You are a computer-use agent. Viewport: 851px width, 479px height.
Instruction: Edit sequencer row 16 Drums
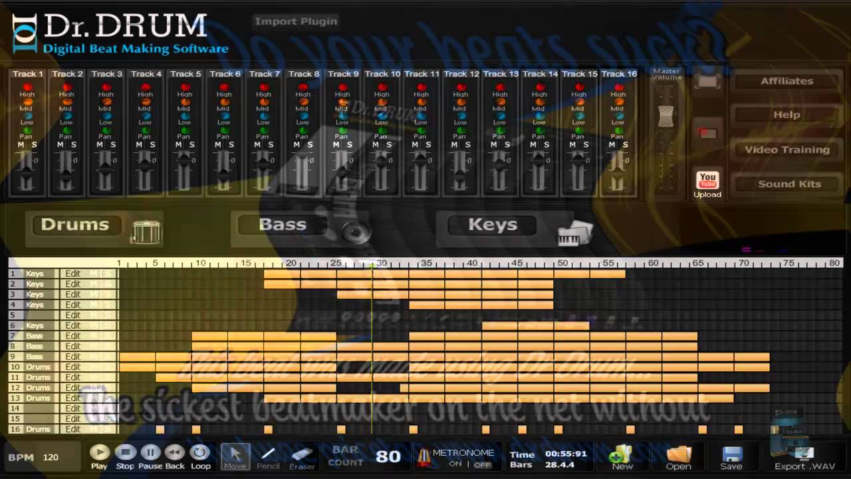point(73,429)
